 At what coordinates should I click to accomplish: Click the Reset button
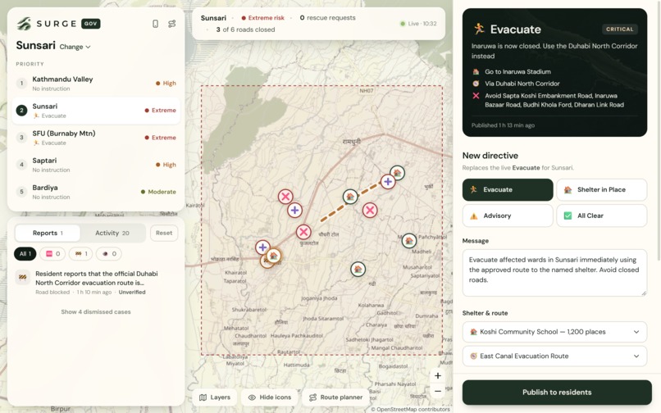(164, 233)
